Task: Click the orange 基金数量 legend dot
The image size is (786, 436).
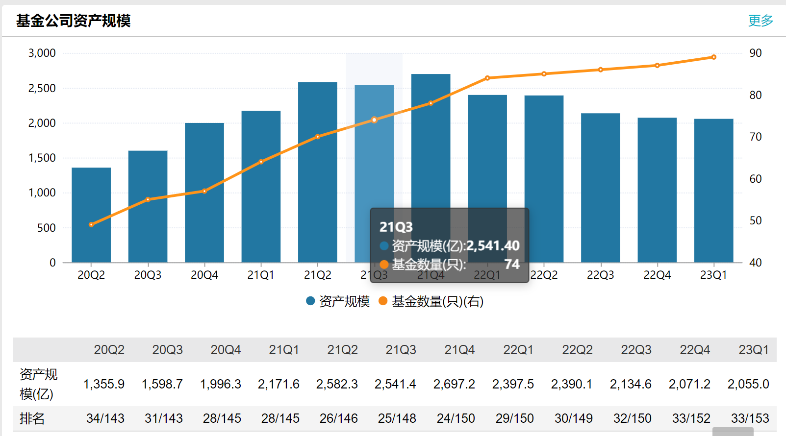Action: tap(383, 301)
